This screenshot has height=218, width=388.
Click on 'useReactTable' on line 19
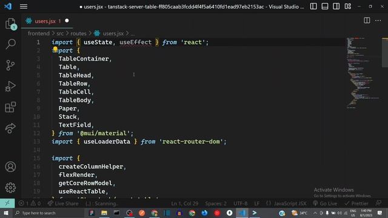(x=82, y=191)
